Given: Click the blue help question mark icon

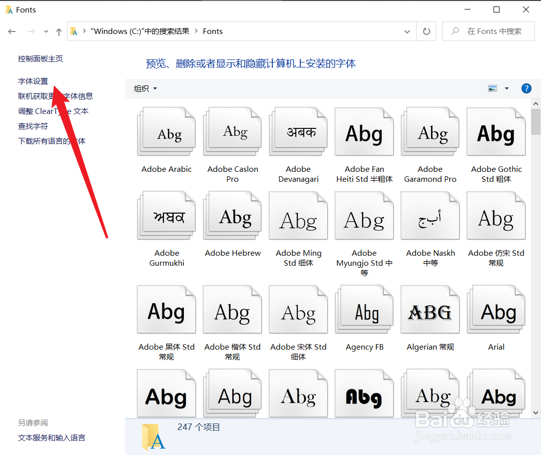Looking at the screenshot, I should pos(526,89).
